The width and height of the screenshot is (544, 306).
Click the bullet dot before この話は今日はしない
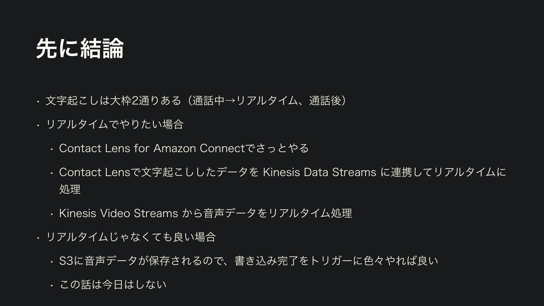click(x=51, y=285)
